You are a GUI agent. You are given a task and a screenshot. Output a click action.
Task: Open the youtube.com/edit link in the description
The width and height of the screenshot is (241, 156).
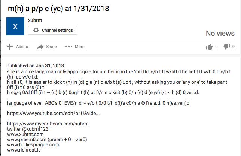pos(54,113)
